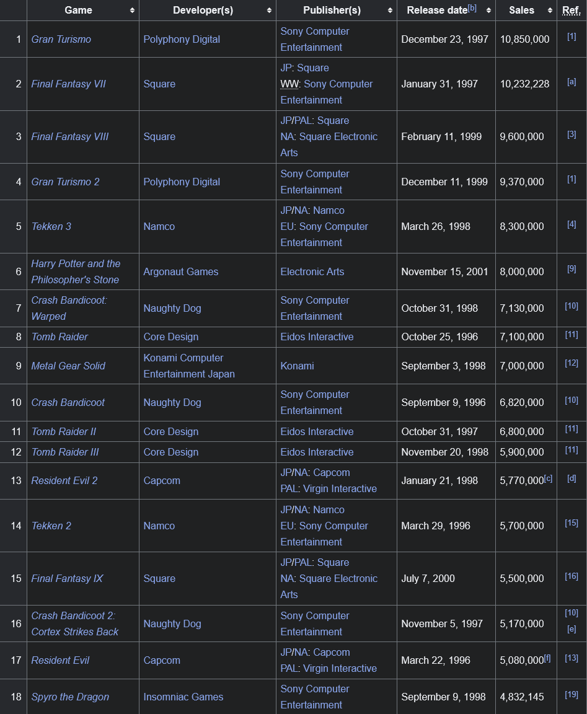The image size is (587, 714).
Task: Sort table by Developer(s) column arrows
Action: [x=269, y=11]
